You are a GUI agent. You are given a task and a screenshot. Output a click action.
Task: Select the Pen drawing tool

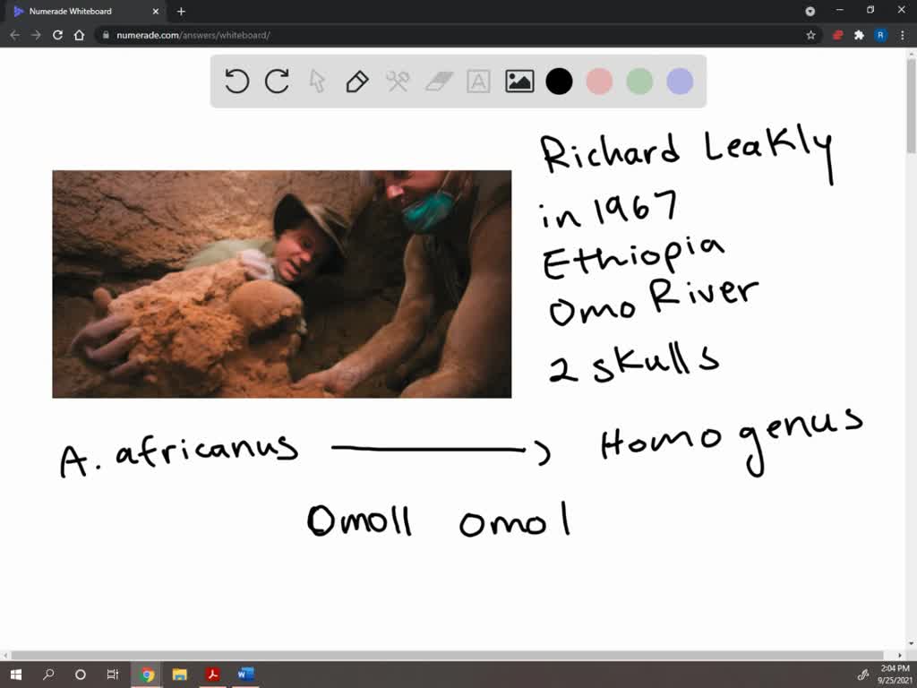point(356,82)
